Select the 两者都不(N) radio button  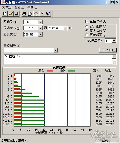coord(87,35)
